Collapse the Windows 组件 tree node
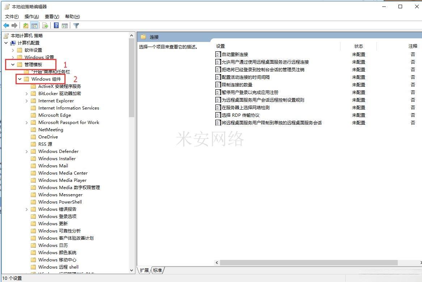The image size is (422, 282). pos(20,79)
